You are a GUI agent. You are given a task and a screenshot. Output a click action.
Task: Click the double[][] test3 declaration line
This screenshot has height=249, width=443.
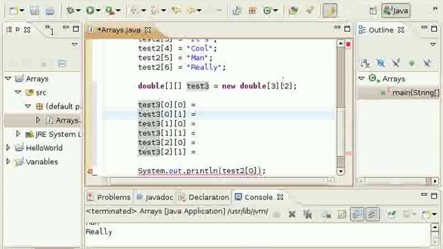217,86
